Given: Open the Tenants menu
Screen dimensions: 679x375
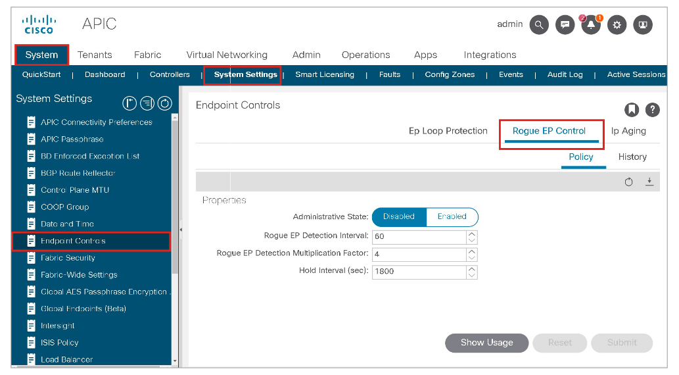Looking at the screenshot, I should [95, 55].
